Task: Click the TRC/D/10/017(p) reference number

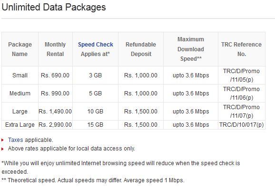Action: [x=242, y=125]
